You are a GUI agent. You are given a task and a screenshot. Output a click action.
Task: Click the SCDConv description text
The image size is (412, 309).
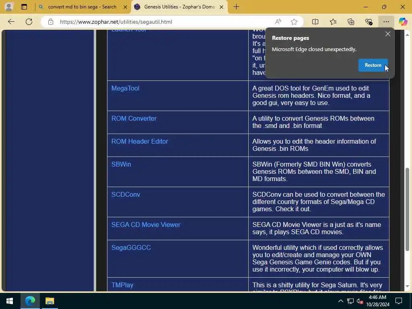pyautogui.click(x=319, y=202)
